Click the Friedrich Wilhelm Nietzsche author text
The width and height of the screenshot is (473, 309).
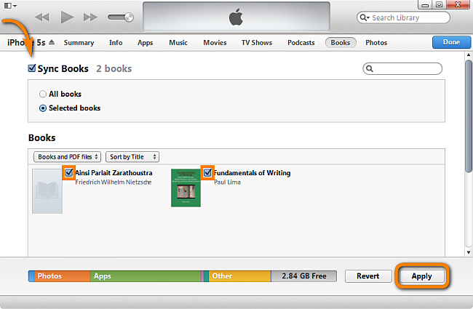click(x=114, y=182)
